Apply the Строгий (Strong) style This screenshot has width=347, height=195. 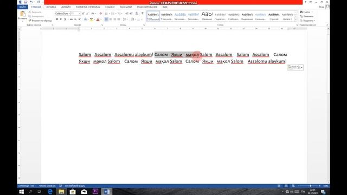pos(274,16)
